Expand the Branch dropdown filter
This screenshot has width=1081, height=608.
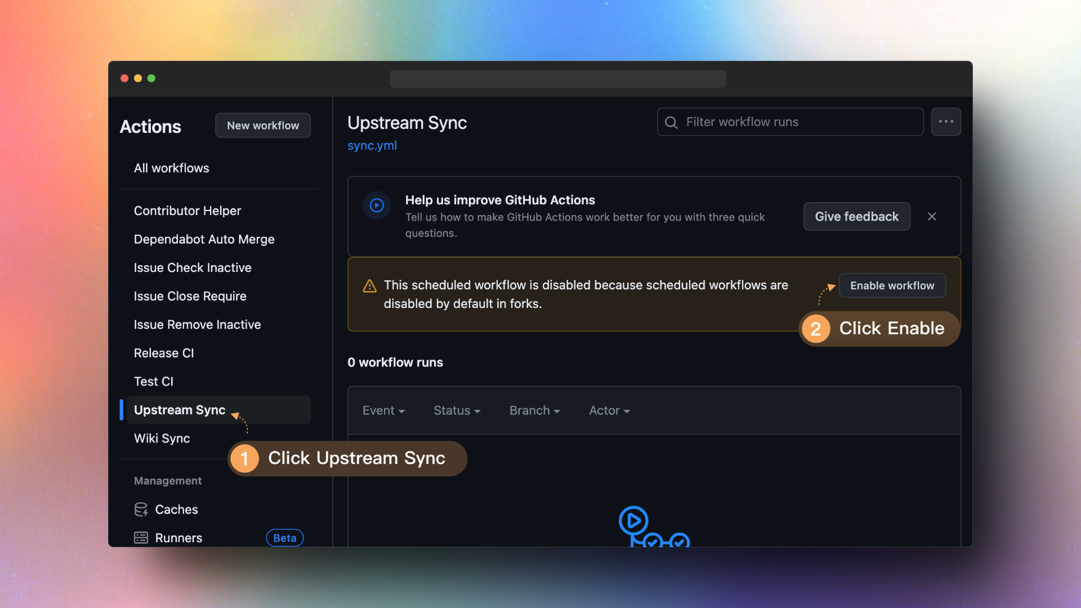[534, 410]
